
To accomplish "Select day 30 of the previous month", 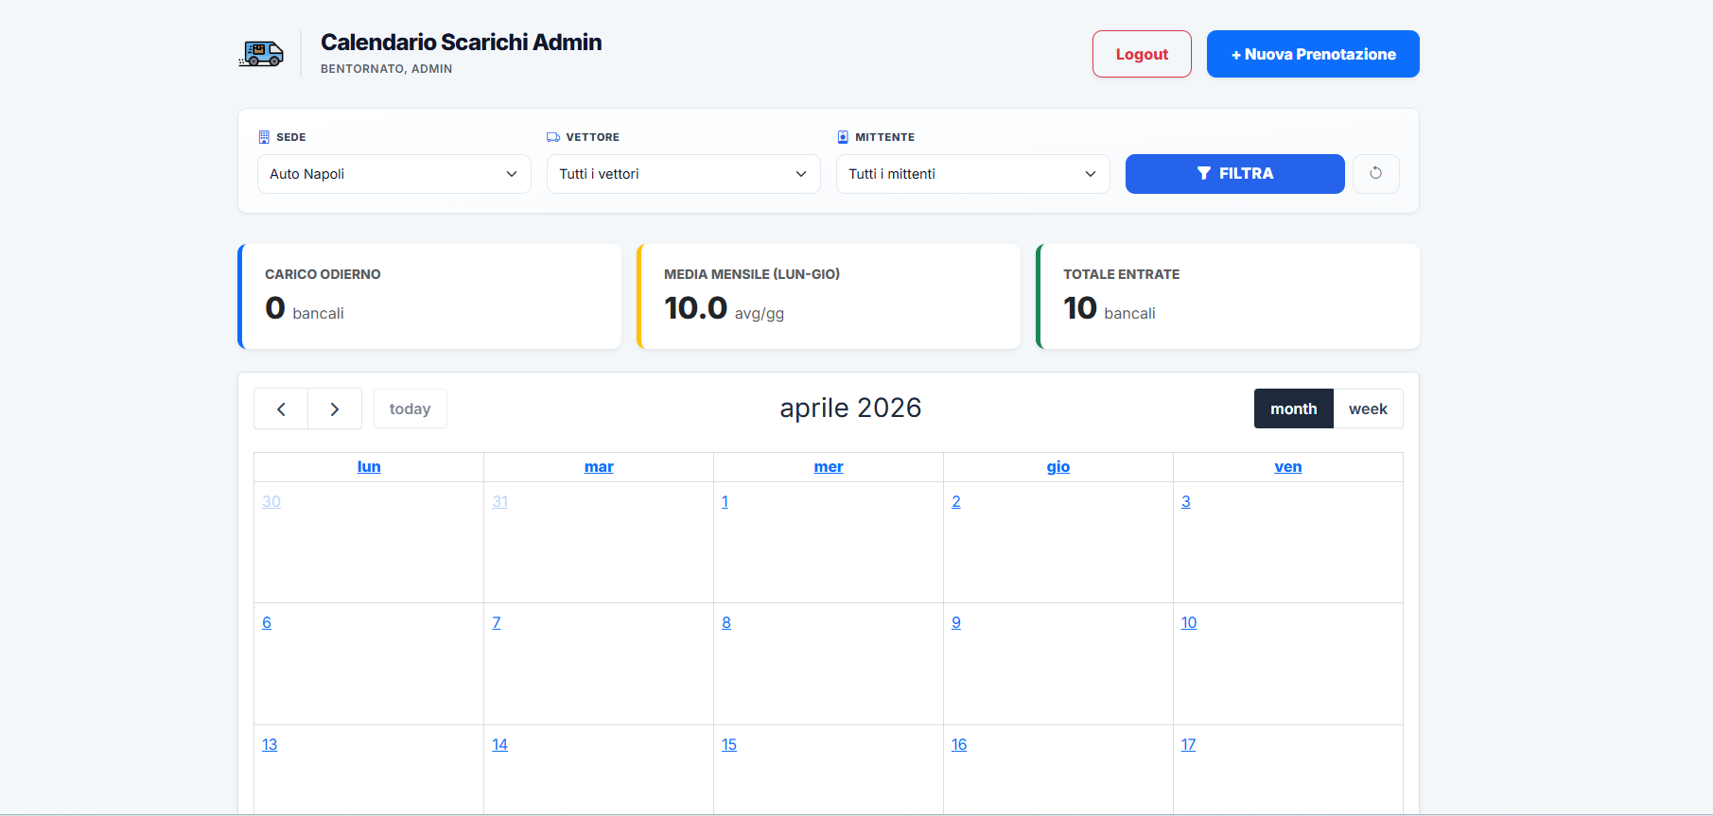I will click(271, 502).
